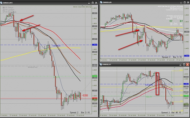Click the smiley icon beside lukom visual order editor
The width and height of the screenshot is (190, 118).
(x=90, y=7)
